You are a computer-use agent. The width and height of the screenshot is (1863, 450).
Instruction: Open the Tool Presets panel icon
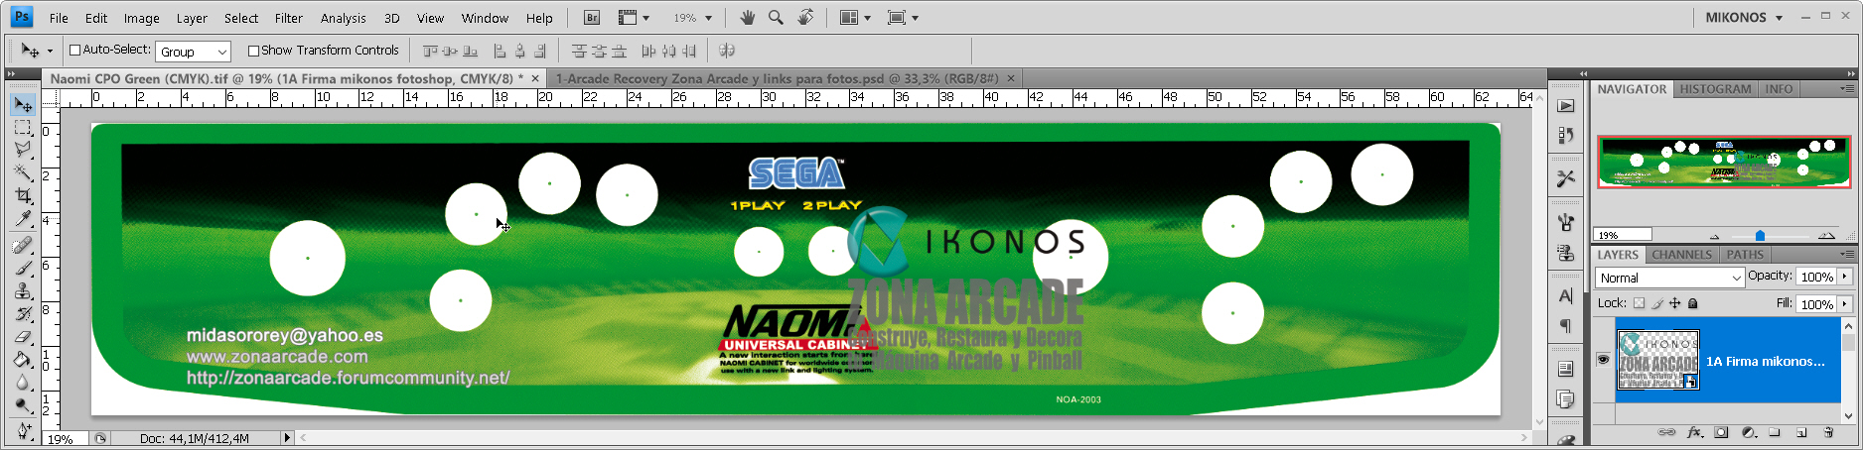coord(1566,178)
